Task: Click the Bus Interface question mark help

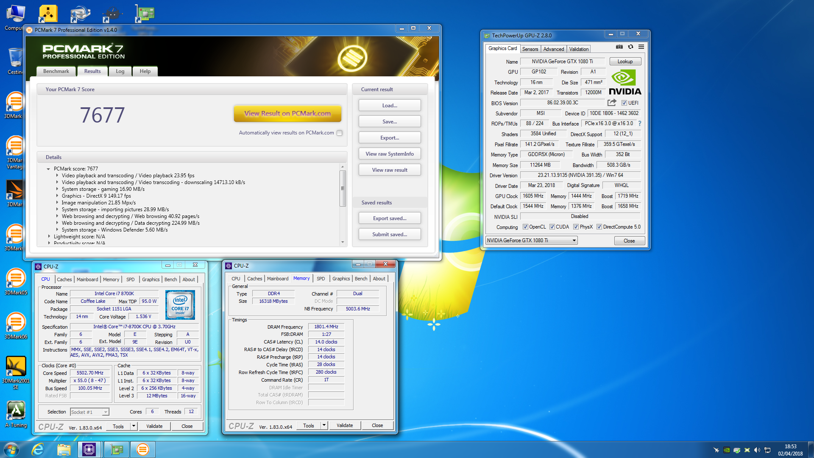Action: click(640, 123)
